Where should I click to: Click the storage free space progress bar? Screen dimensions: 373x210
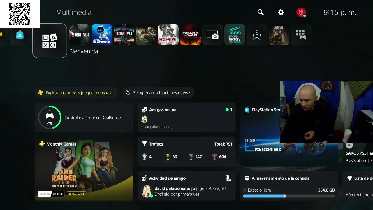point(289,196)
